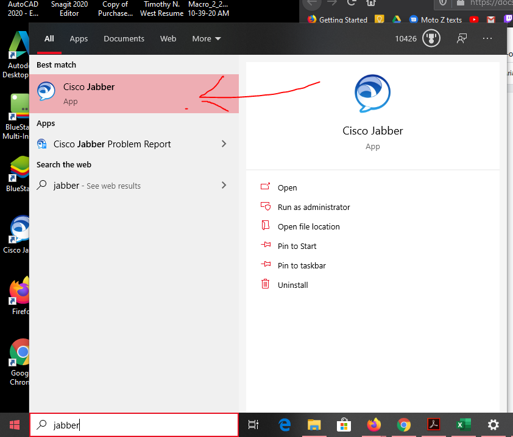Click the Google Keep lightbulb bookmark
513x437 pixels.
tap(379, 19)
